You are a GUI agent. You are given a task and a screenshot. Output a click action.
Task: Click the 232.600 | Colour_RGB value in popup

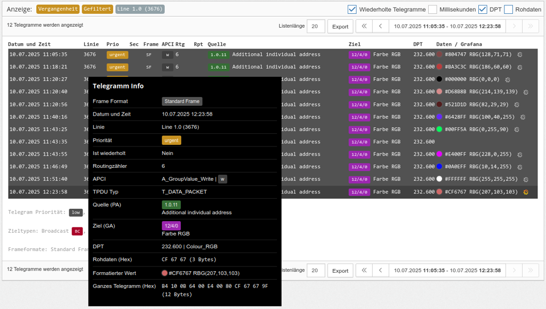pyautogui.click(x=189, y=246)
